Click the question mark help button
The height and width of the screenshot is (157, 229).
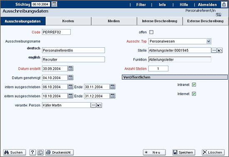click(x=32, y=152)
